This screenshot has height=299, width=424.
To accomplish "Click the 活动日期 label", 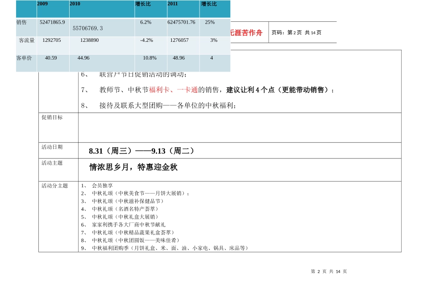I will (x=52, y=147).
